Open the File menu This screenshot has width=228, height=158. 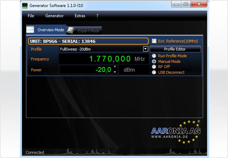(31, 16)
